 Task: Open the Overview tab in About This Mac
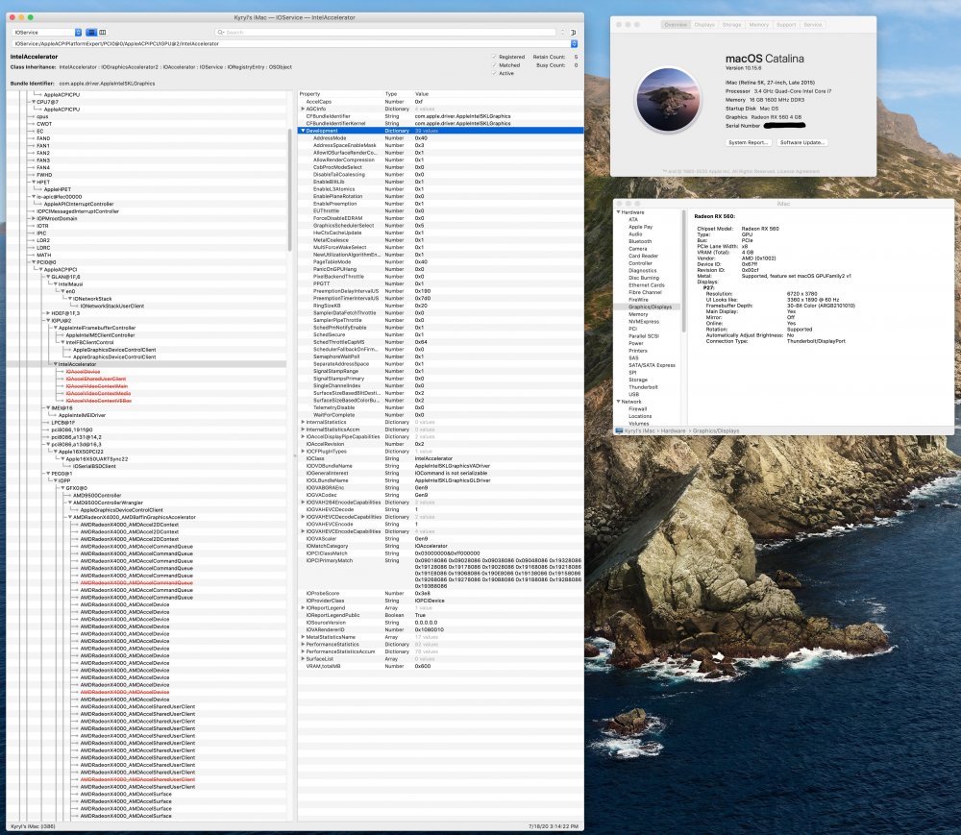click(676, 25)
